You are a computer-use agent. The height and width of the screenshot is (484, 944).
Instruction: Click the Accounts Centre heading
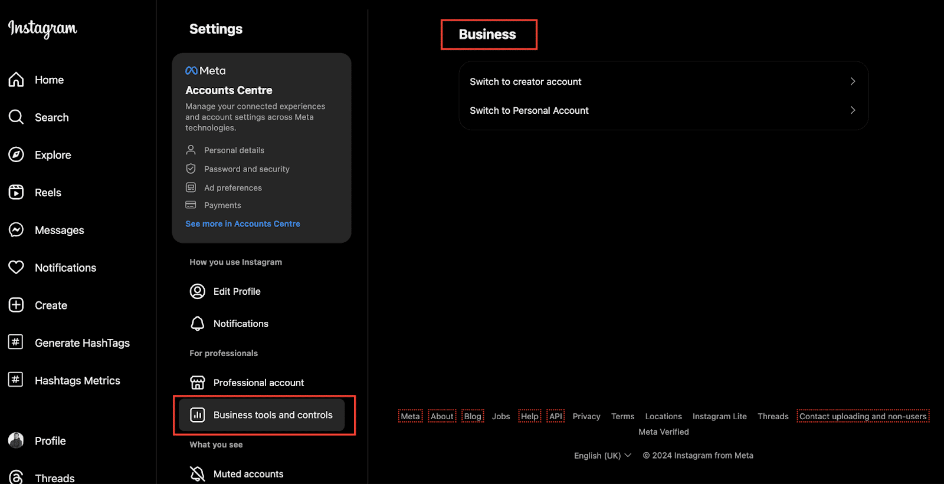[229, 90]
